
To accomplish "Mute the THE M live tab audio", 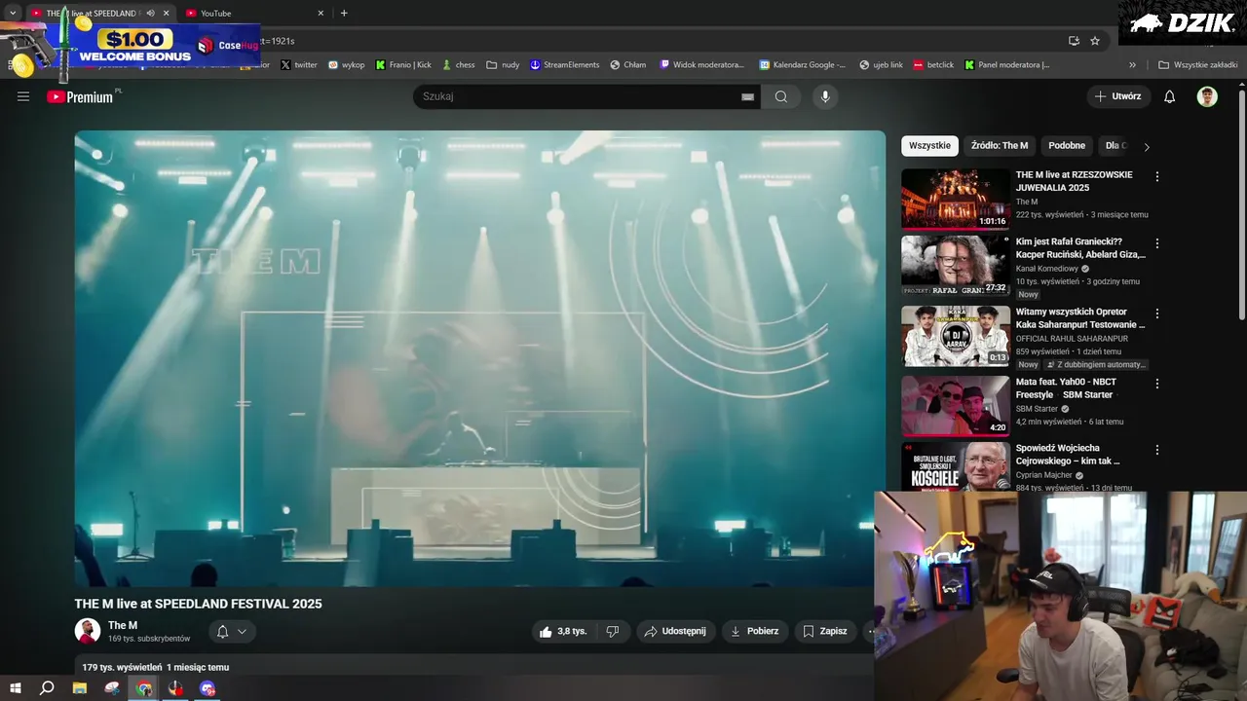I will 150,14.
